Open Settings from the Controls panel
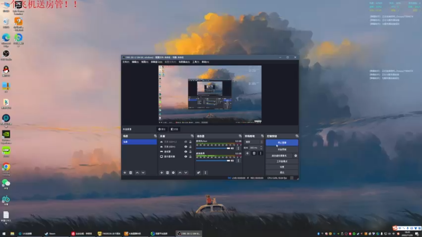 pos(282,167)
